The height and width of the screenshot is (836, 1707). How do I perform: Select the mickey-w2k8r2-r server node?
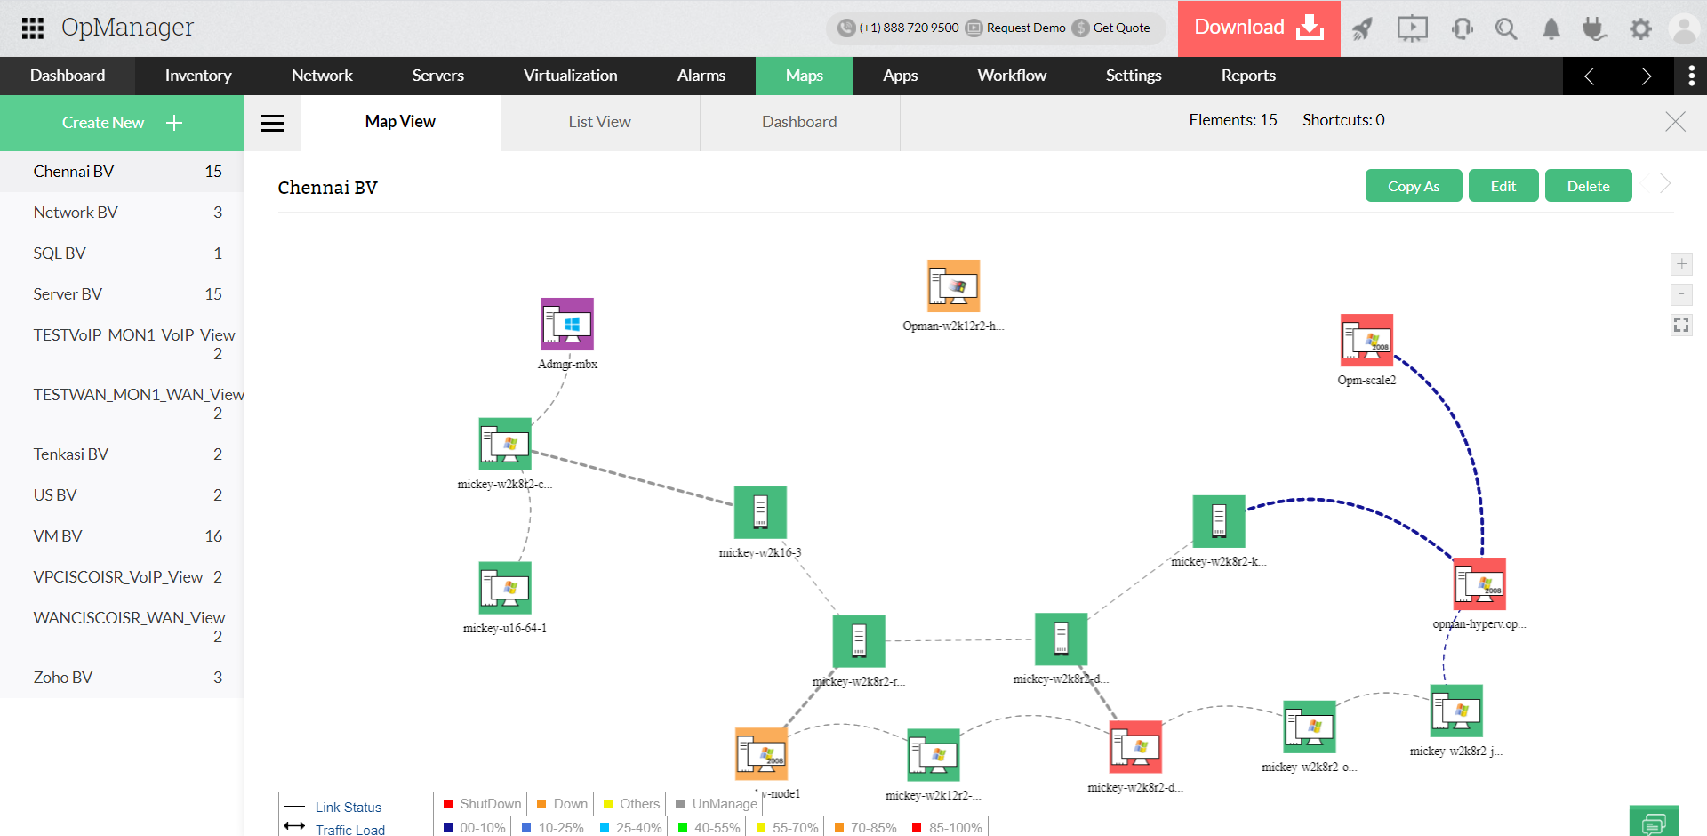[859, 640]
